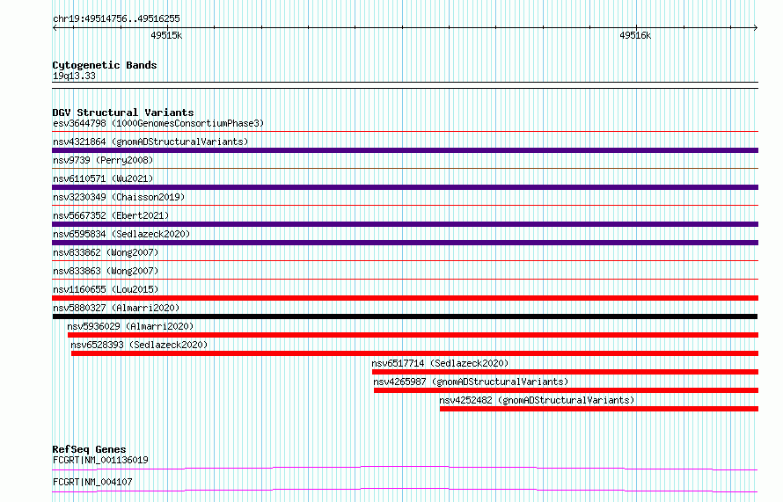Select the nsv6517714 red variant bar
Image resolution: width=783 pixels, height=502 pixels.
click(566, 372)
